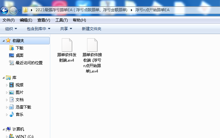Click the 库 libraries icon
Viewport: 220px width, 138px height.
pyautogui.click(x=8, y=78)
